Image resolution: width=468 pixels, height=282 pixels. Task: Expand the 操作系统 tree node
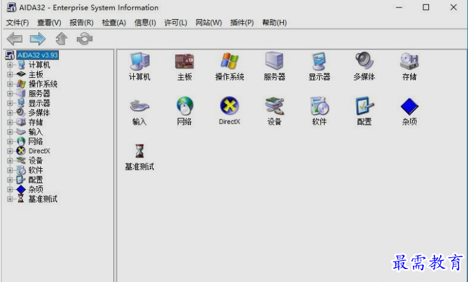10,84
